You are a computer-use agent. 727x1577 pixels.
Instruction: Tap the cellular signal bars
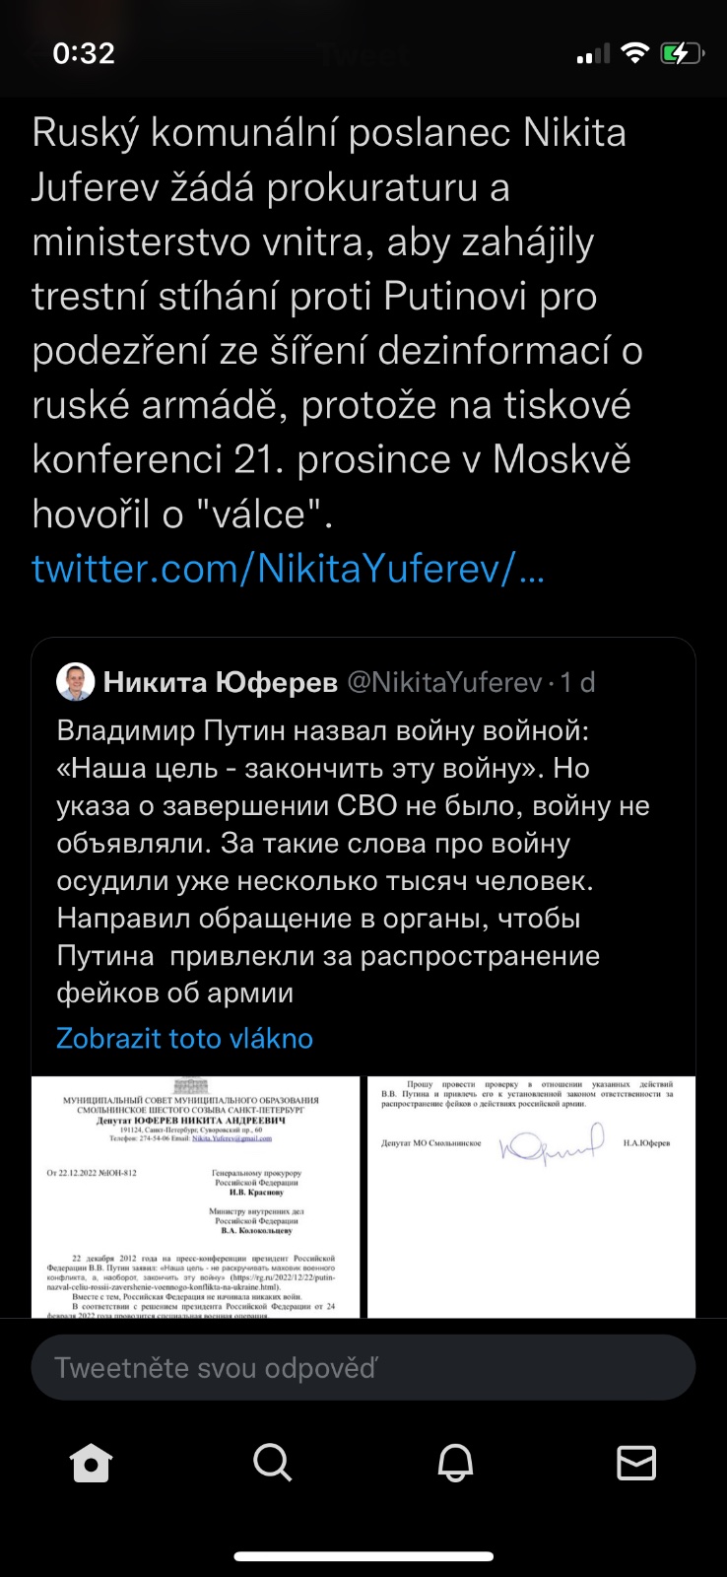coord(593,55)
